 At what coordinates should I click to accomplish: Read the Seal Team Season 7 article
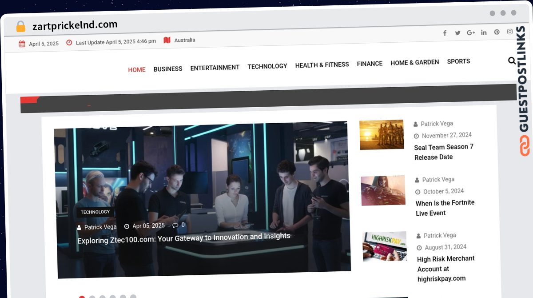pyautogui.click(x=444, y=152)
